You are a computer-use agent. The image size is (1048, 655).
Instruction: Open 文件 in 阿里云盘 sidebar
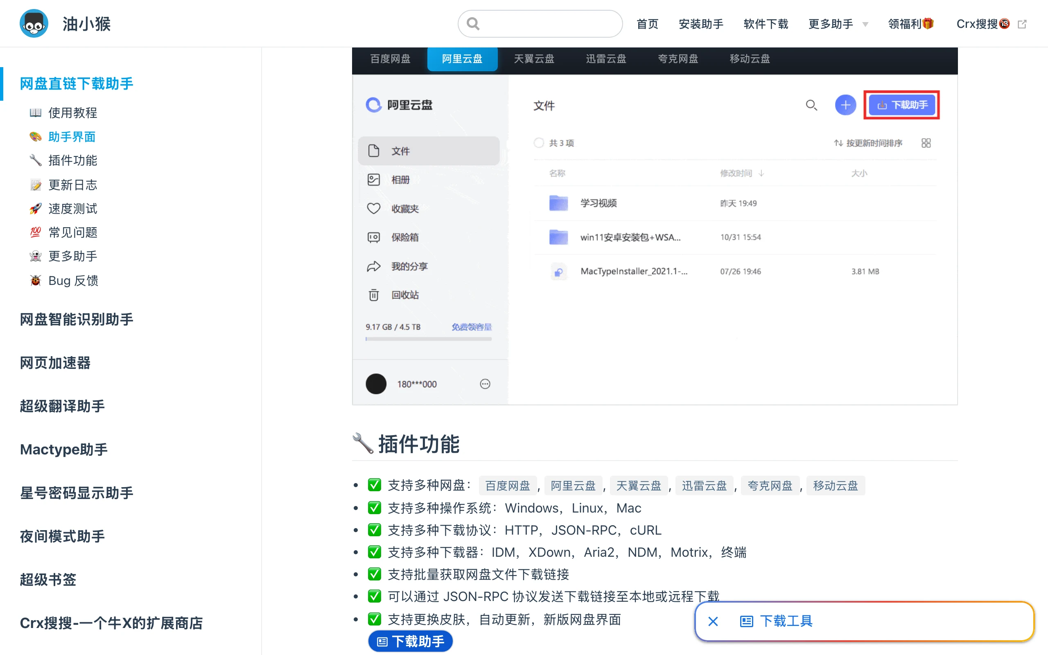pyautogui.click(x=429, y=151)
